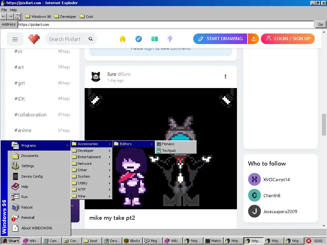Launch Monaco editor from menu
This screenshot has height=245, width=327.
(176, 144)
